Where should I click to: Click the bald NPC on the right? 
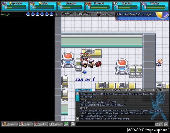click(160, 62)
